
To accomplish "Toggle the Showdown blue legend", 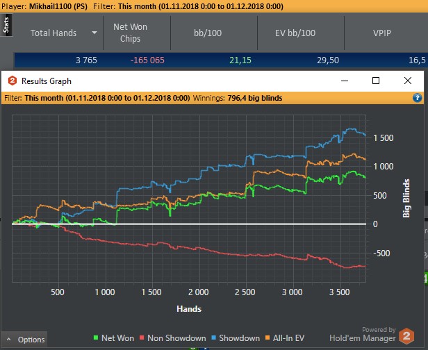I will [x=236, y=338].
